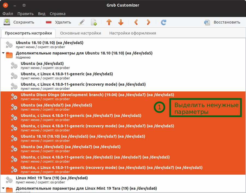Open the Справка menu
The image size is (246, 193).
click(x=58, y=14)
